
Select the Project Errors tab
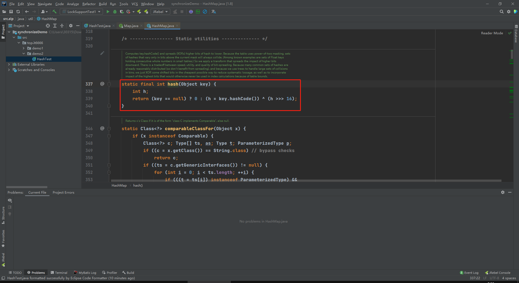click(x=64, y=192)
